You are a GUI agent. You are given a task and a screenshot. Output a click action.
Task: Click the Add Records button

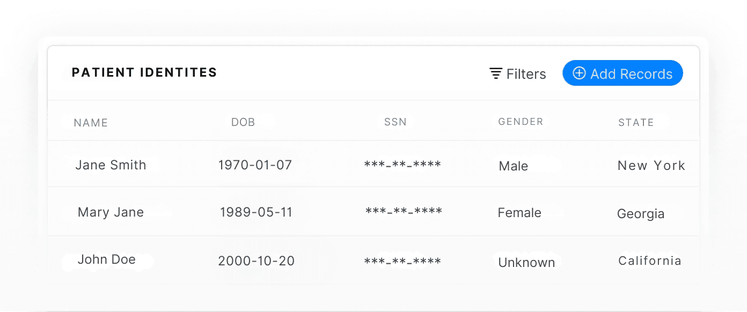[x=622, y=73]
